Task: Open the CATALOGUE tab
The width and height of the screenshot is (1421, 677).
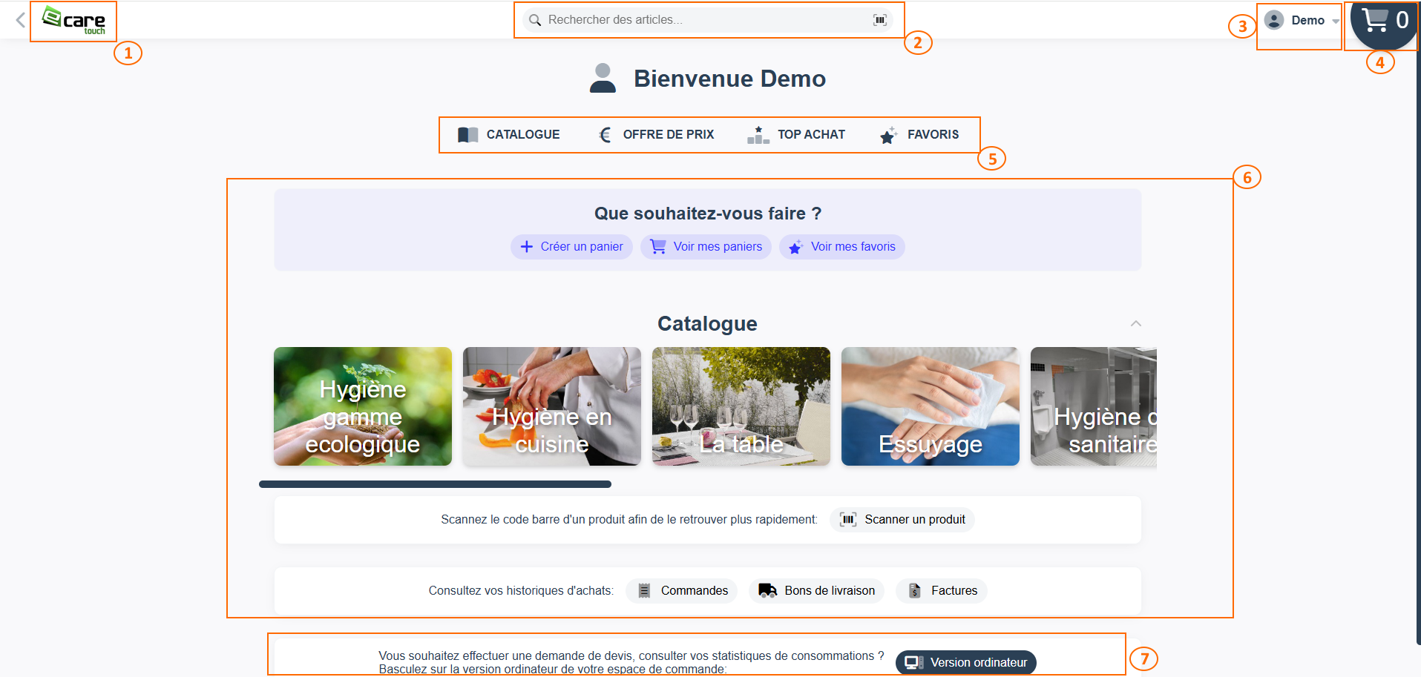Action: [509, 134]
